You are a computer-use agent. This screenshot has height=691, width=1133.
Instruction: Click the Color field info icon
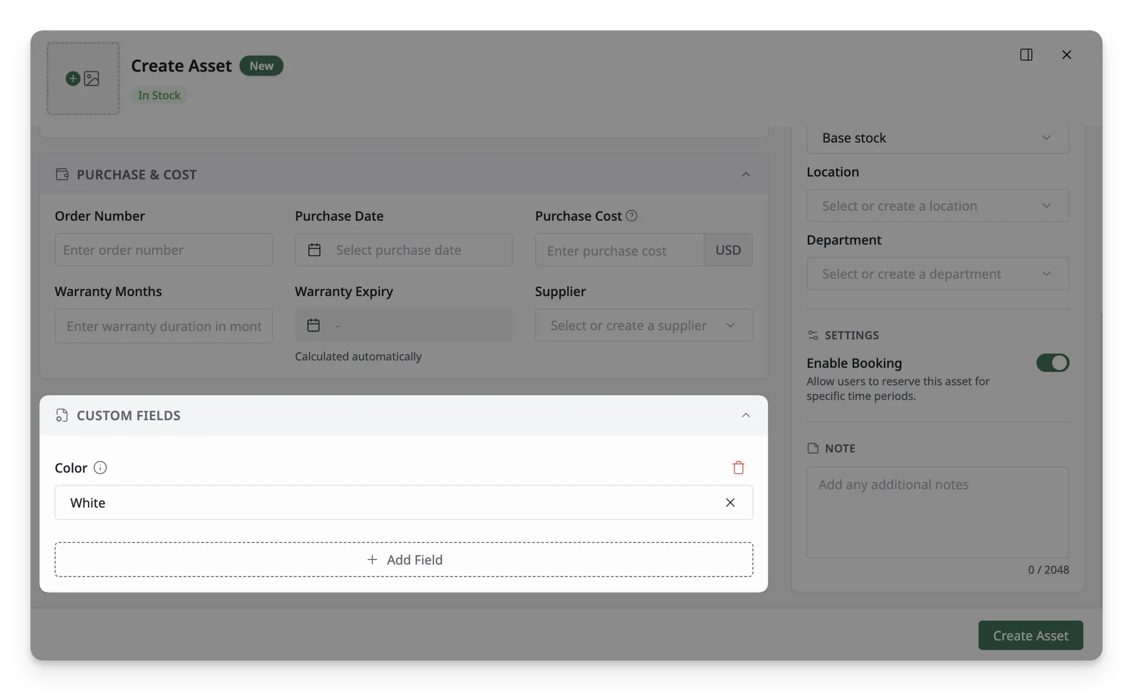pyautogui.click(x=100, y=467)
